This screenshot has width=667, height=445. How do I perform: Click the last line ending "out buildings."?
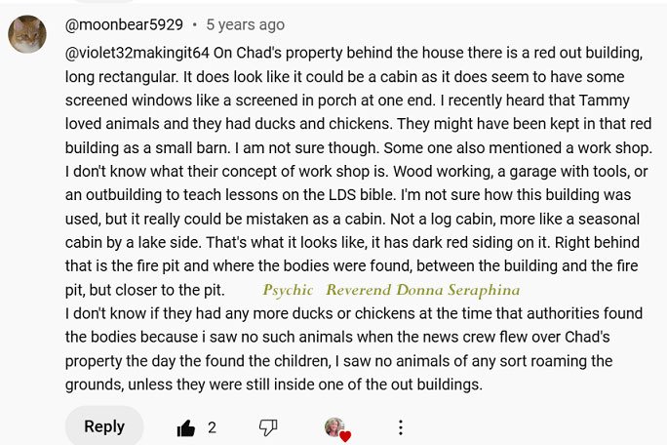[274, 384]
